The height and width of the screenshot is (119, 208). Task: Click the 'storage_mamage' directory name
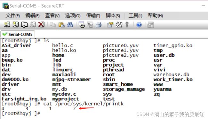(x=124, y=89)
